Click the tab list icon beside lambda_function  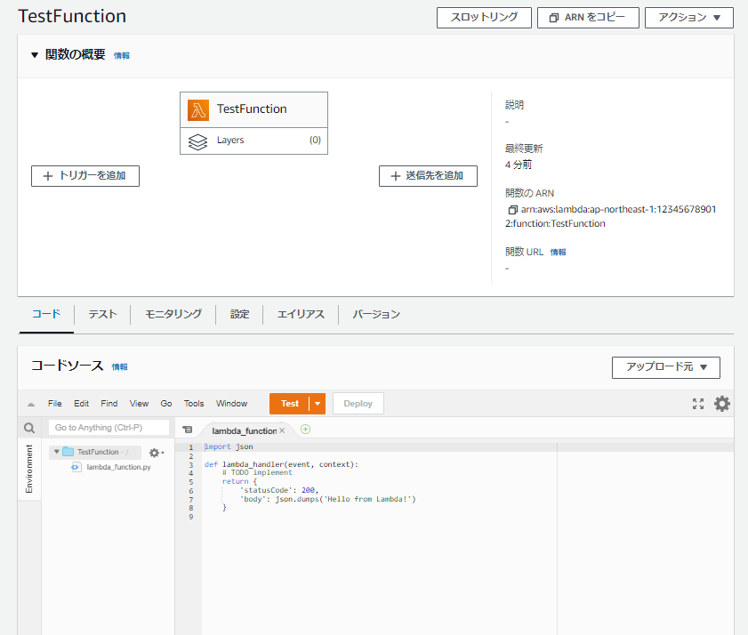coord(188,430)
